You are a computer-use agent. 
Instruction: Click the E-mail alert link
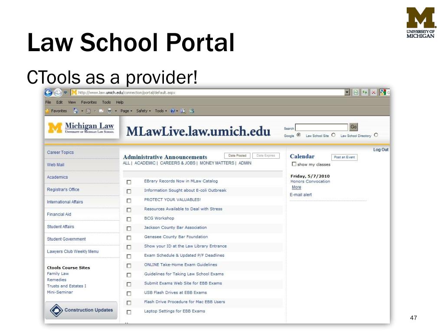(x=301, y=195)
